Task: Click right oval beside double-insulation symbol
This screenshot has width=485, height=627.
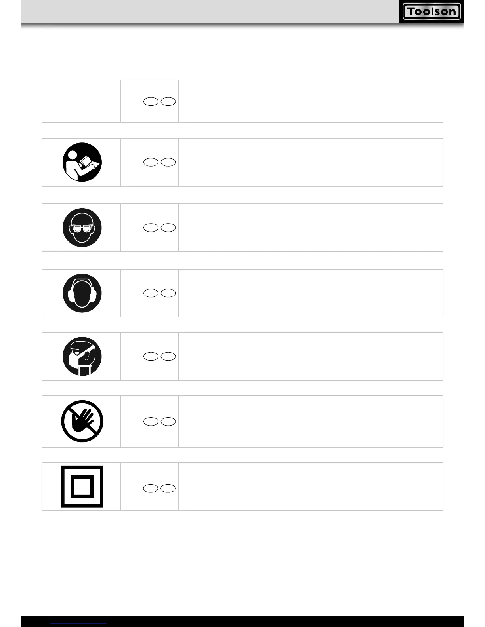Action: coord(168,488)
